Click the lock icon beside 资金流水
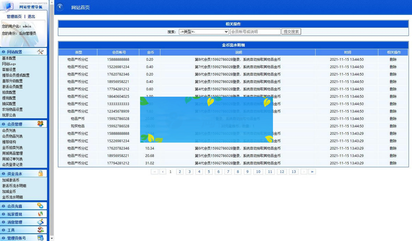Viewport: 412px width, 241px height. pos(40,173)
